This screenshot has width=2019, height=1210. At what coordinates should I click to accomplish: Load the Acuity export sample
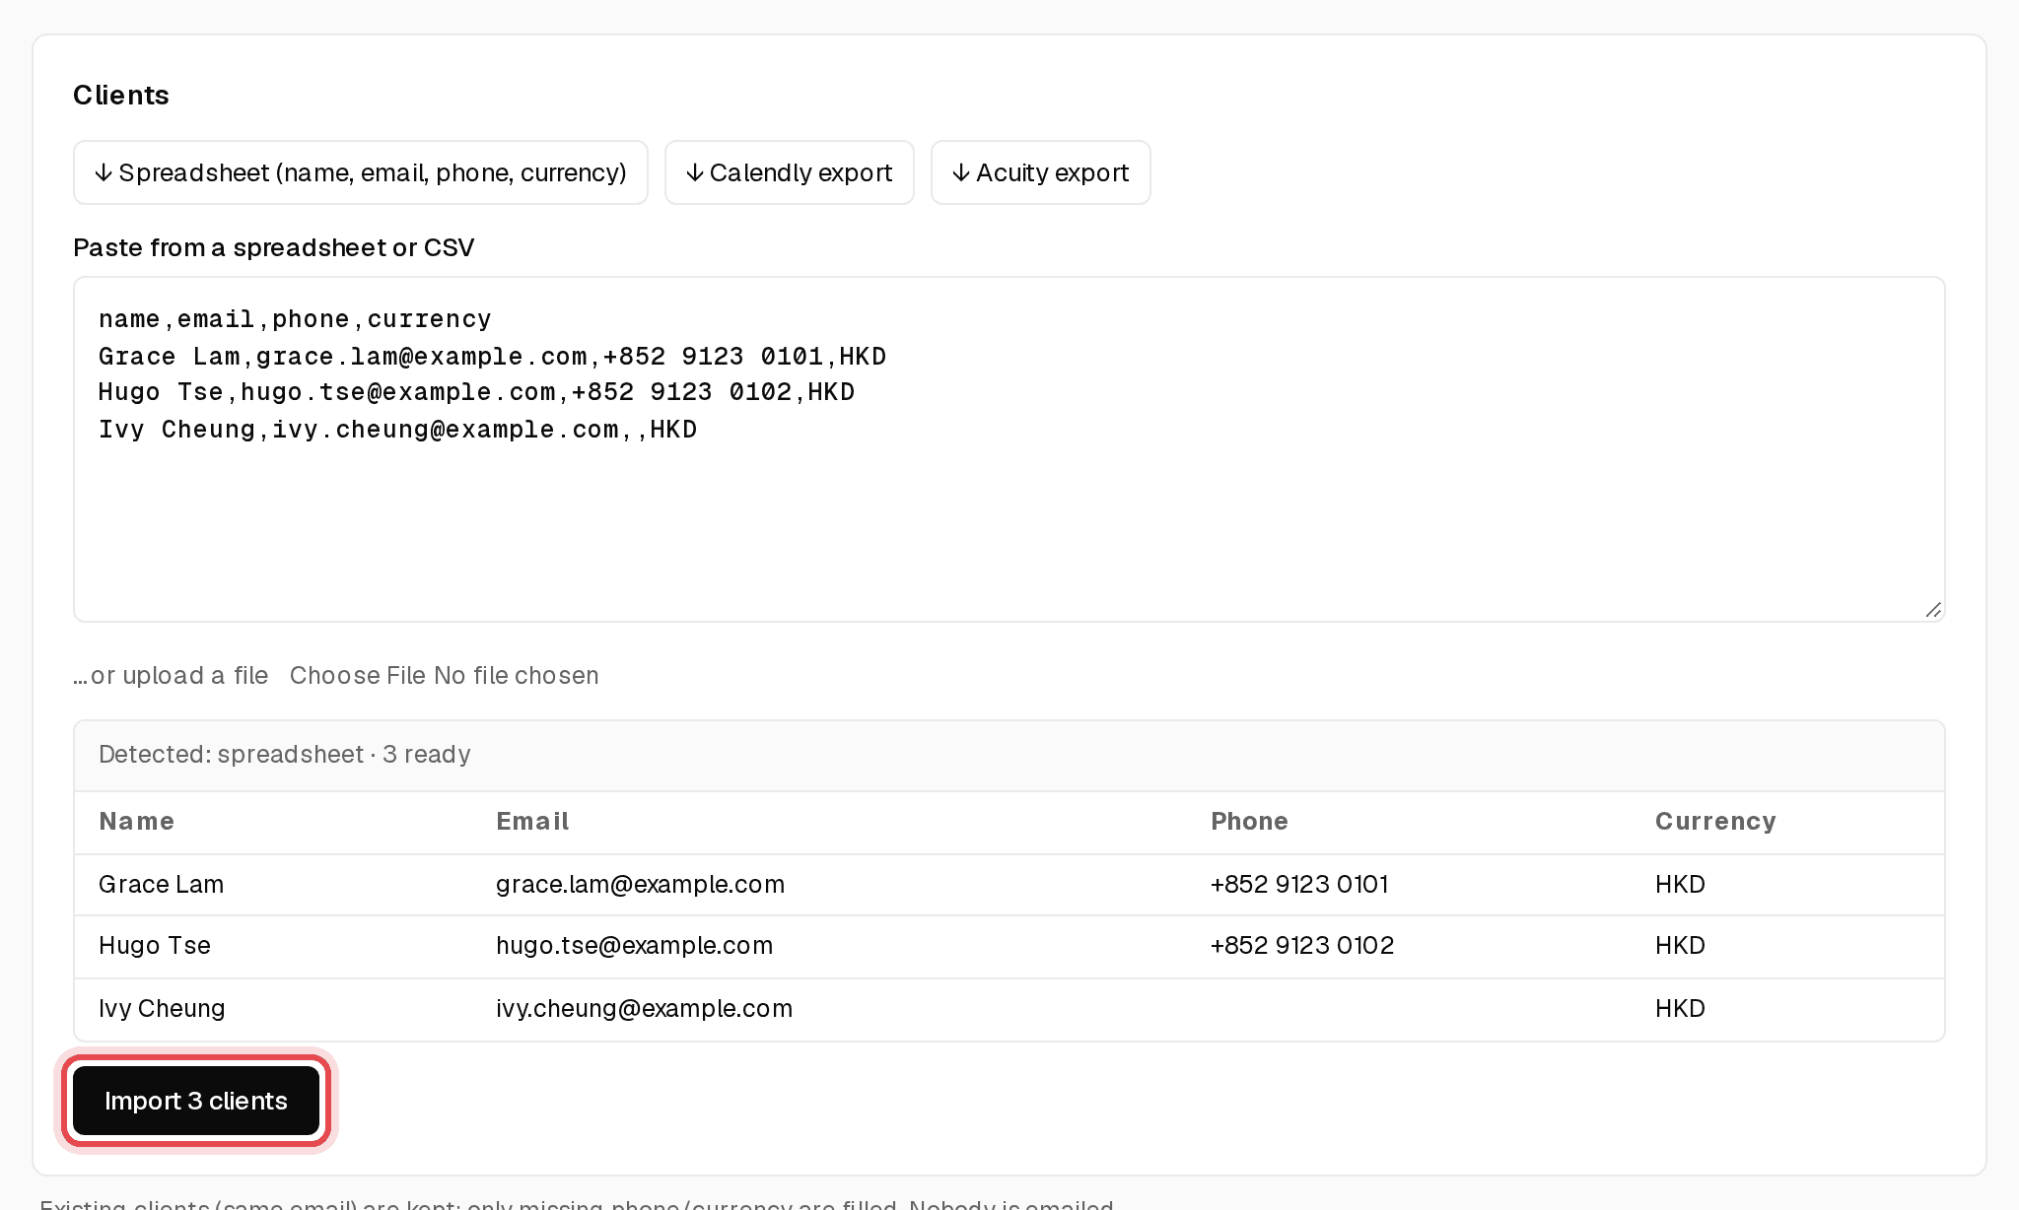1040,172
